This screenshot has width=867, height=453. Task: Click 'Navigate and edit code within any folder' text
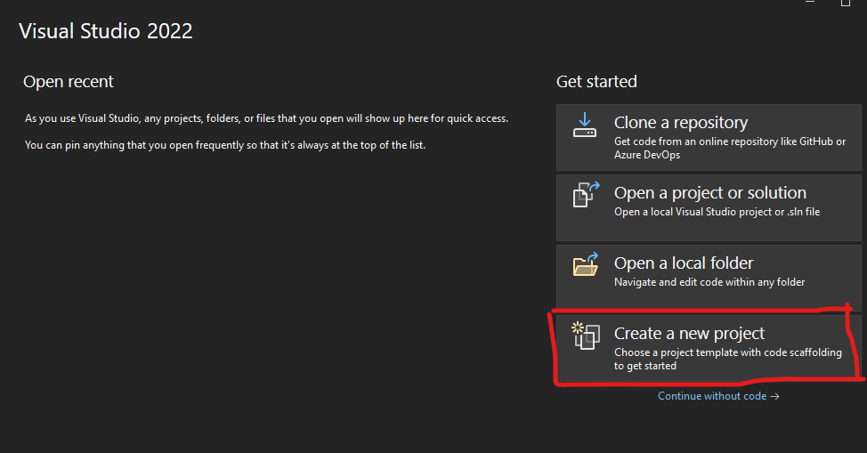[709, 282]
